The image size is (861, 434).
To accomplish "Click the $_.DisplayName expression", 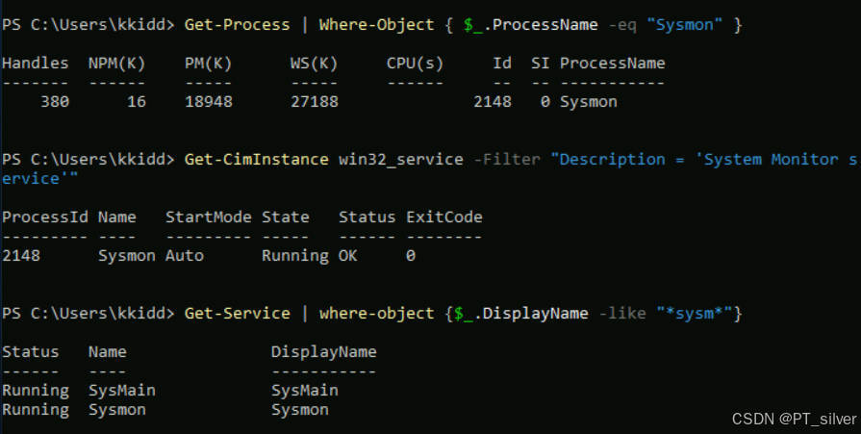I will click(x=520, y=314).
